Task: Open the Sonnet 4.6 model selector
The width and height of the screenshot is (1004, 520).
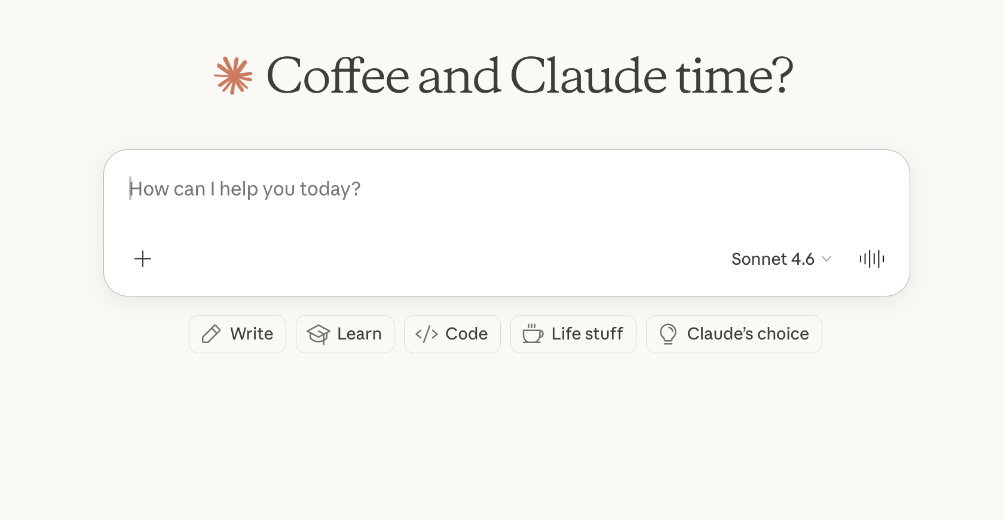Action: click(x=773, y=259)
